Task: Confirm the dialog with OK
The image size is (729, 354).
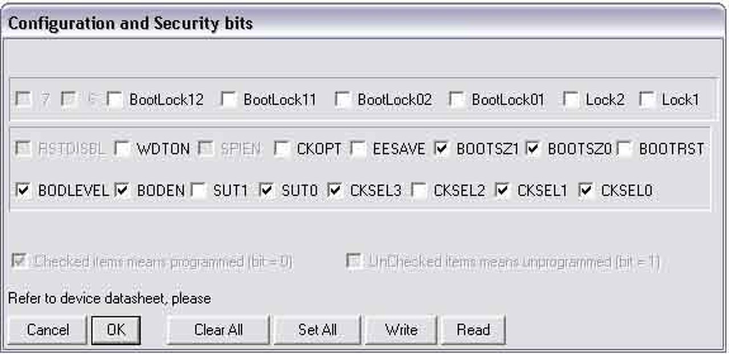Action: point(116,330)
